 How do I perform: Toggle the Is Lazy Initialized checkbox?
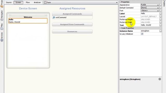click(142, 34)
